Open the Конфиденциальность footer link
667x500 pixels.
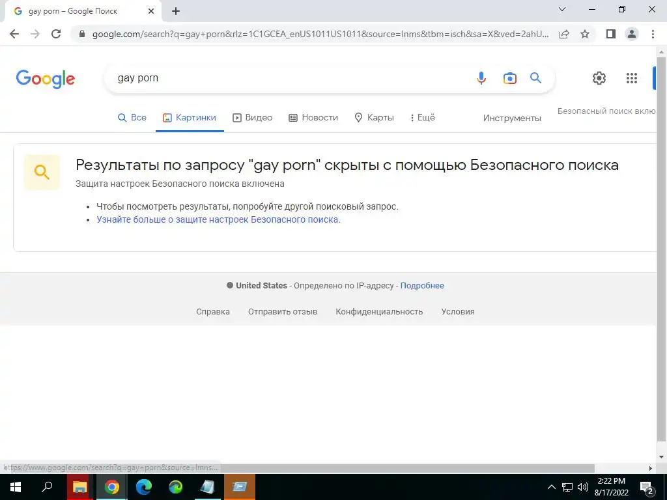[379, 312]
